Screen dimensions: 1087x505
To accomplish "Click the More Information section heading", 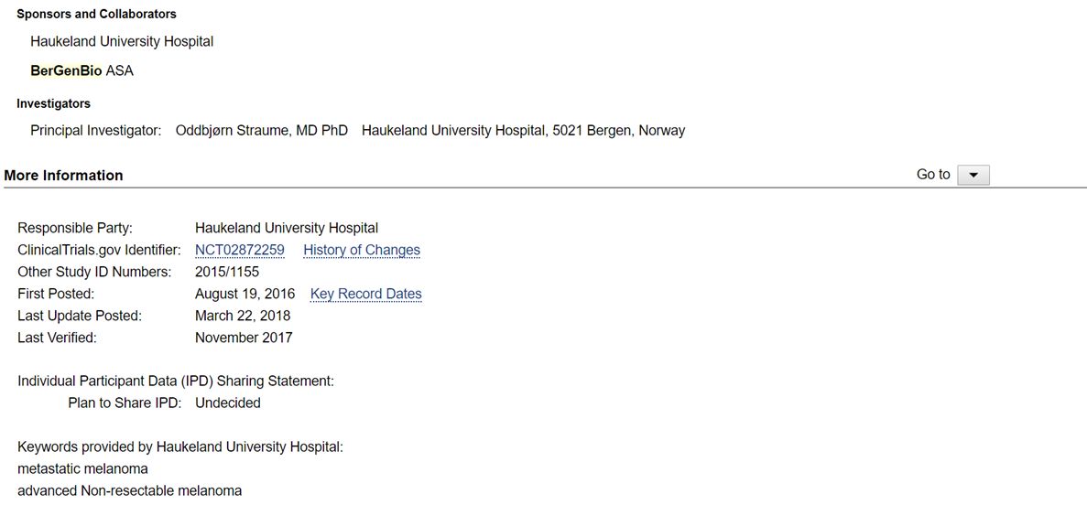I will point(64,176).
